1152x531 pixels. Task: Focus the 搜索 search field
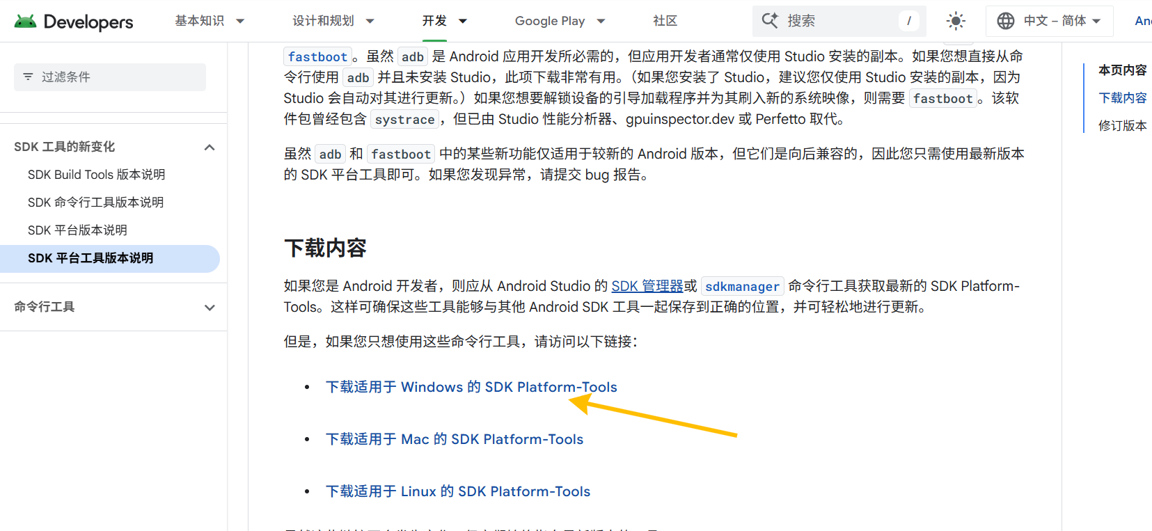[839, 21]
